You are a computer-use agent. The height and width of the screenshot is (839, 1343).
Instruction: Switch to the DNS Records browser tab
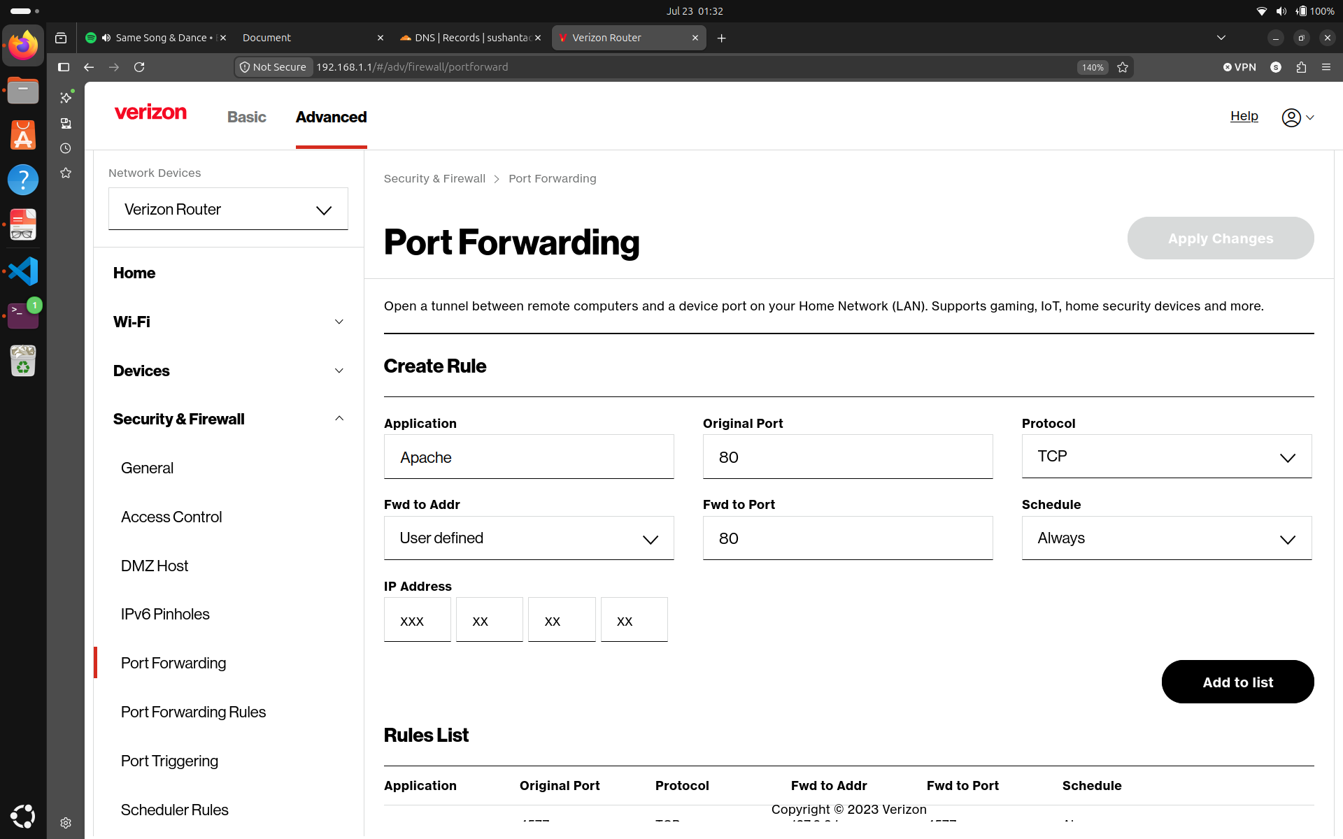[470, 38]
